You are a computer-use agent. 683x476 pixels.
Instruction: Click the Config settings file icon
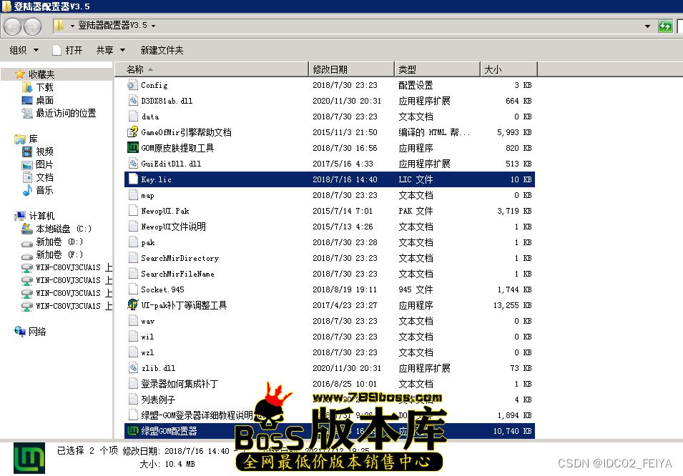tap(132, 85)
